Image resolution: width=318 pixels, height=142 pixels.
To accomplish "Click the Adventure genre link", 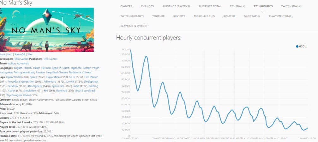I will coord(23,63).
